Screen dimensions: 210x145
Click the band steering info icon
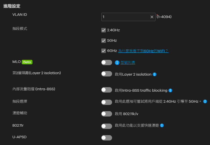(205, 101)
